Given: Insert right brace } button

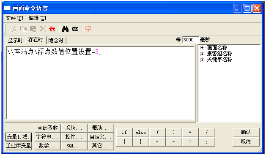Looking at the screenshot, I should tap(141, 141).
